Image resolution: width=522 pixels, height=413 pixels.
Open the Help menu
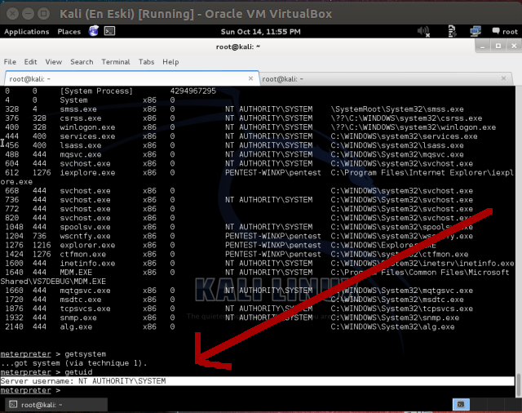[x=170, y=62]
